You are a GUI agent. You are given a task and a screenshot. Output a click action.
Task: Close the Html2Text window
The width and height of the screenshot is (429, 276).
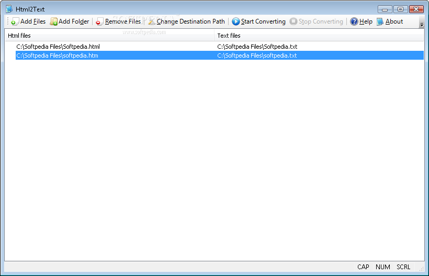click(x=416, y=9)
